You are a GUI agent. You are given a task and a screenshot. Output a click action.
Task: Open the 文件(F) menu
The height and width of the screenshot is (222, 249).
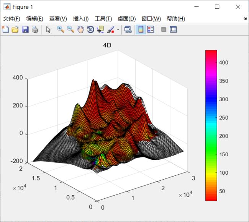pyautogui.click(x=11, y=19)
